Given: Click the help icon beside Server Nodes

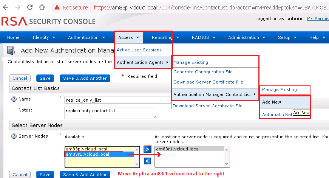Looking at the screenshot, I should (14, 136).
